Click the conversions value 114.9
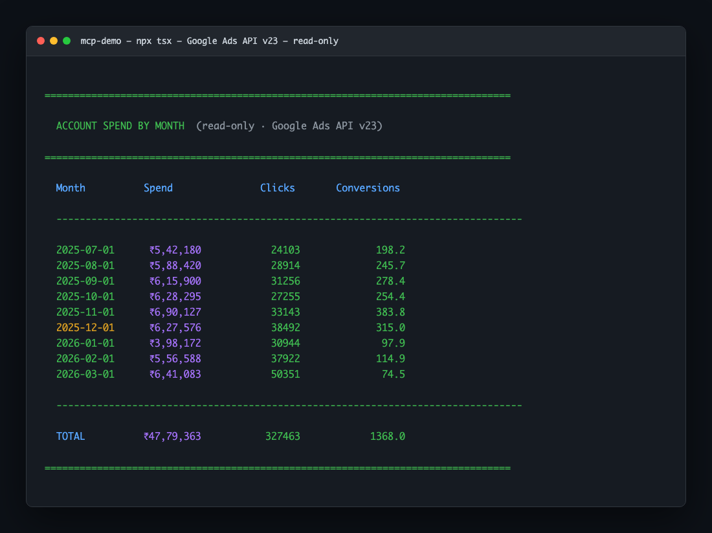The height and width of the screenshot is (533, 712). coord(390,358)
